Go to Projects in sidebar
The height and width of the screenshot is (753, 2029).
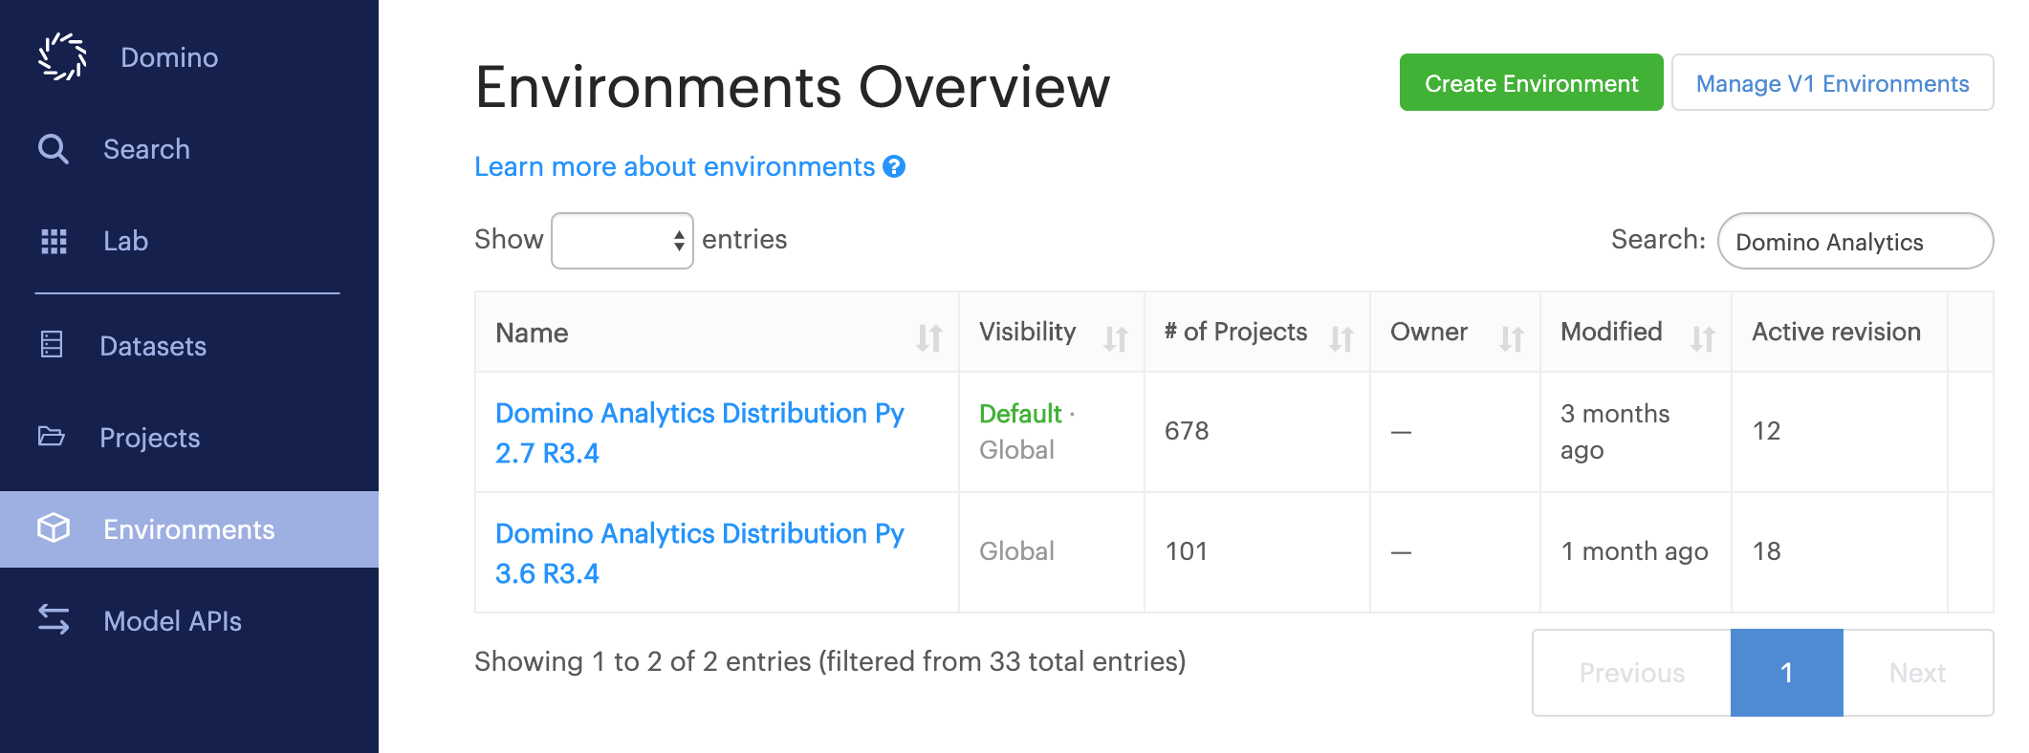(x=150, y=438)
